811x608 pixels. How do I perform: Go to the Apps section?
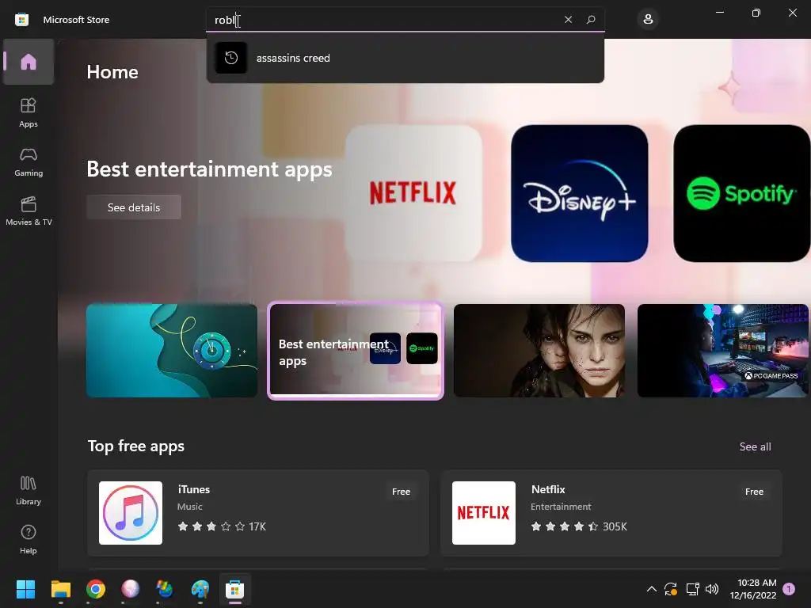(29, 112)
